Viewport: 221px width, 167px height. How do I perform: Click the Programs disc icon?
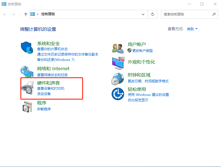(27, 107)
